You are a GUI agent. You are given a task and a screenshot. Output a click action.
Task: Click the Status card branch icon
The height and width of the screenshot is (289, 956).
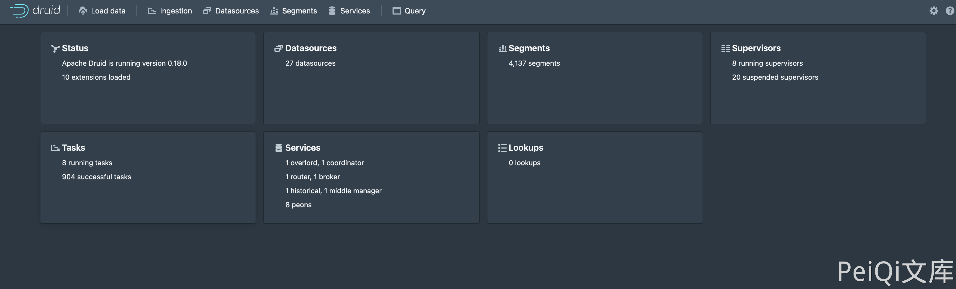[x=55, y=48]
